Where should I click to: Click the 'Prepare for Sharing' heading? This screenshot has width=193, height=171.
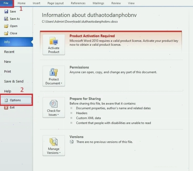(x=85, y=99)
